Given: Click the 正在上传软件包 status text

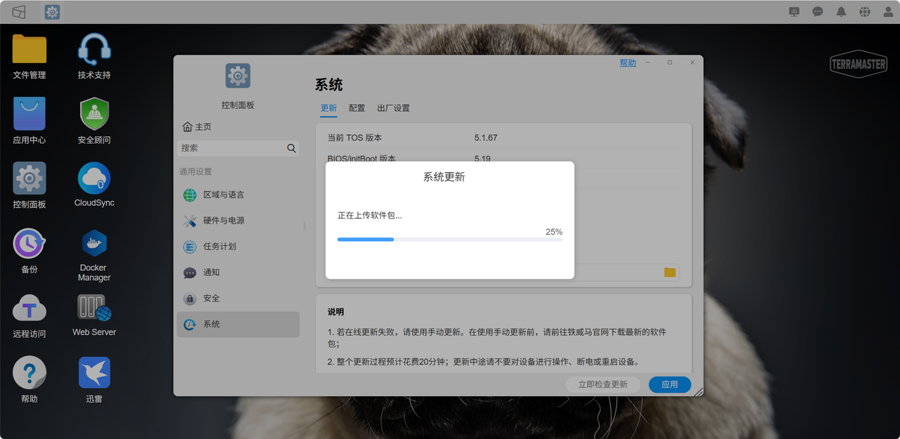Looking at the screenshot, I should click(370, 215).
